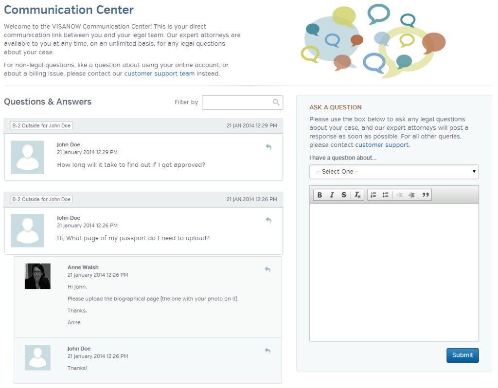This screenshot has height=388, width=498.
Task: Click the '21 JAN 2014 12:29 PM' header timestamp
Action: pos(251,126)
